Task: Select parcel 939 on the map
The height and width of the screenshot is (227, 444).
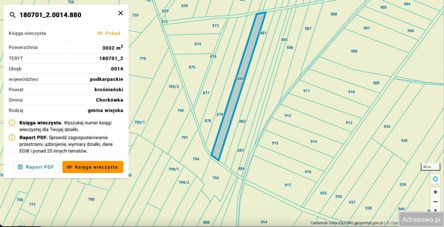Action: (403, 185)
